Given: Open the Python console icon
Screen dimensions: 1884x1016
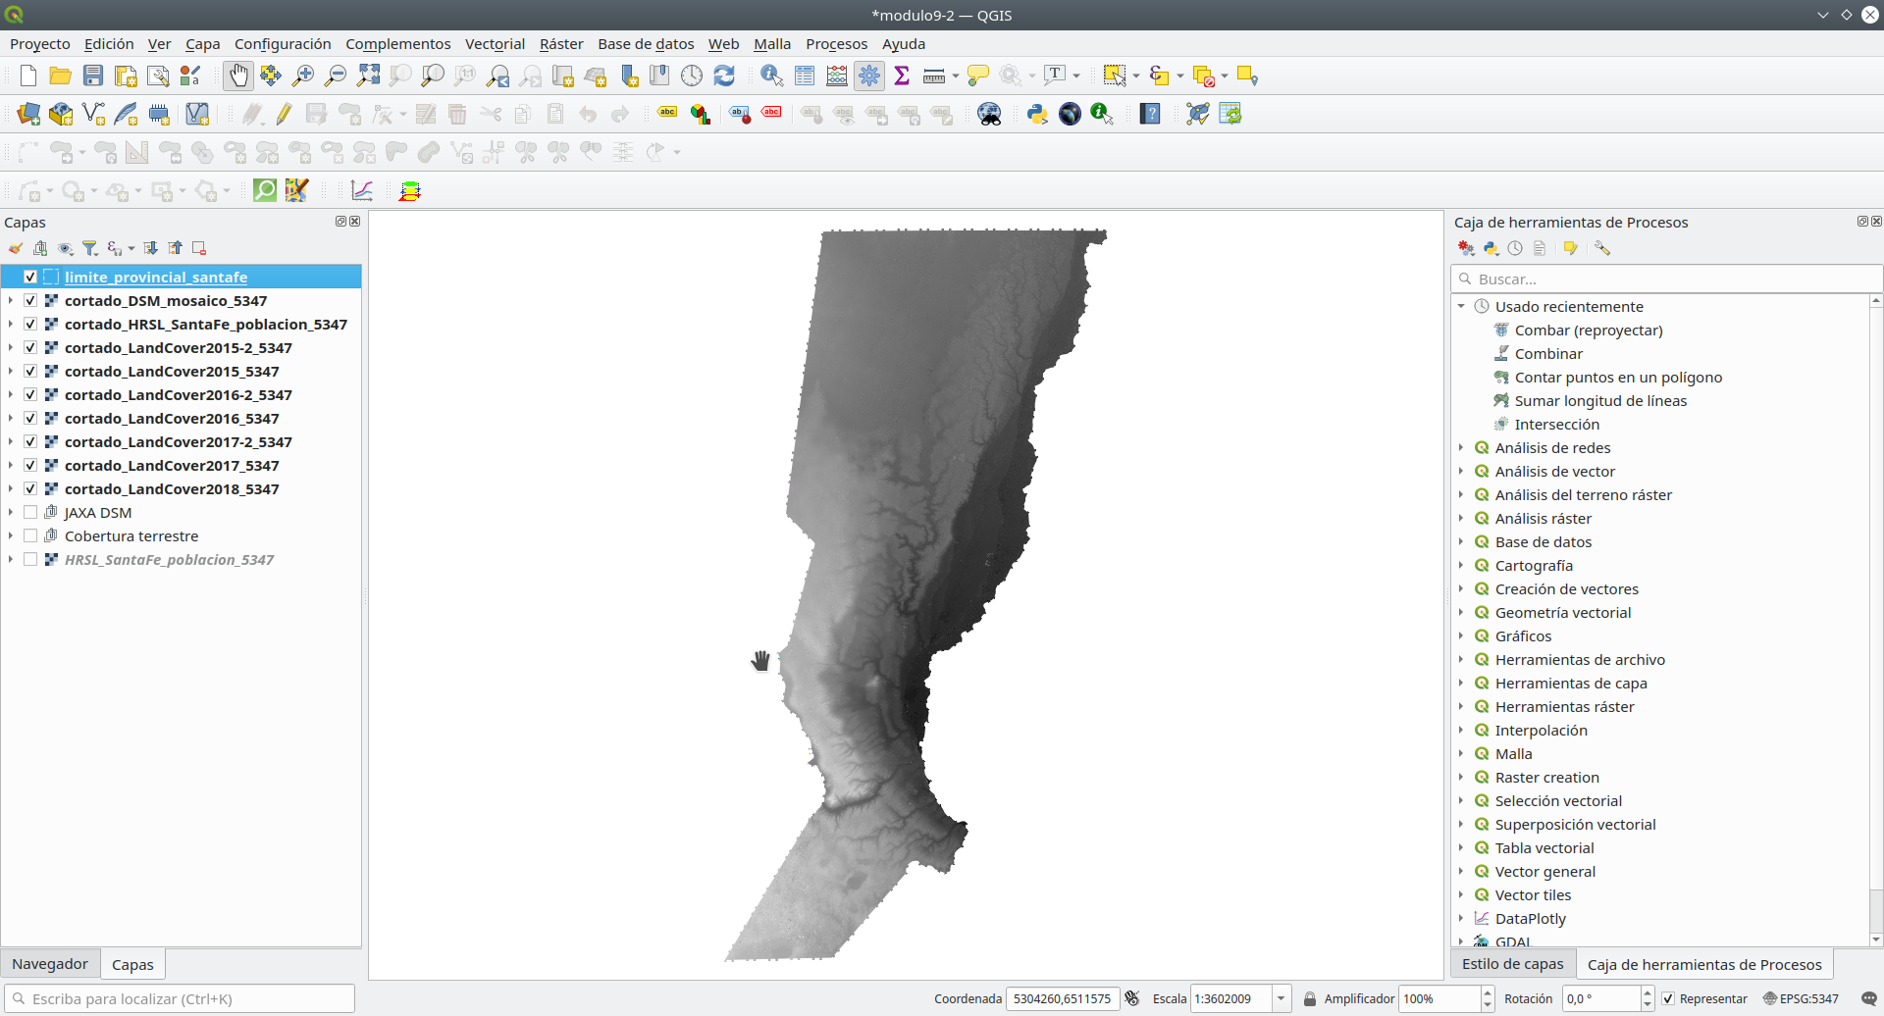Looking at the screenshot, I should click(x=1037, y=114).
